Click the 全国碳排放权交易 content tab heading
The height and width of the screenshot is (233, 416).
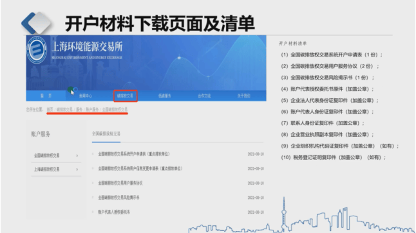tap(106, 134)
